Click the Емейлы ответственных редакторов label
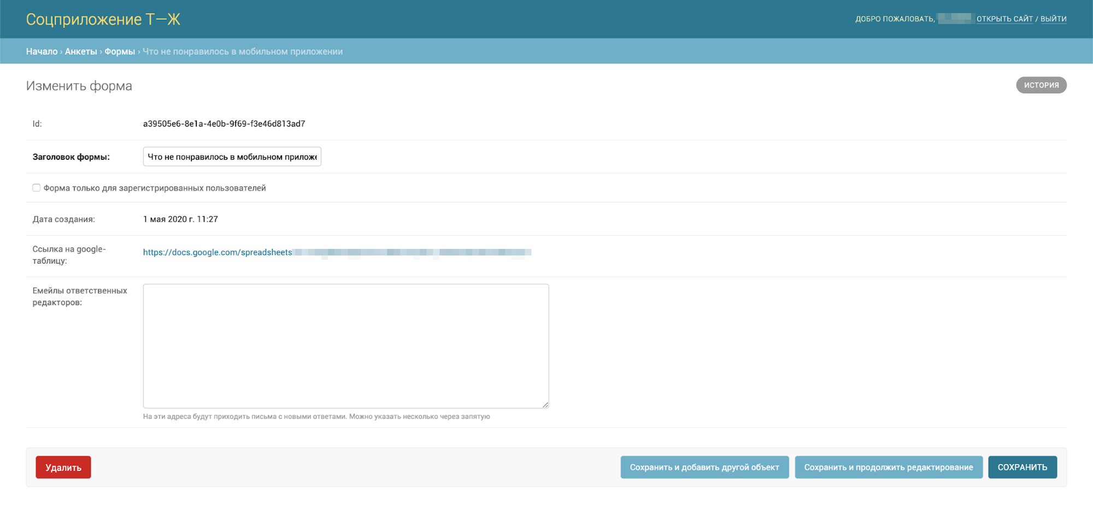 (80, 296)
